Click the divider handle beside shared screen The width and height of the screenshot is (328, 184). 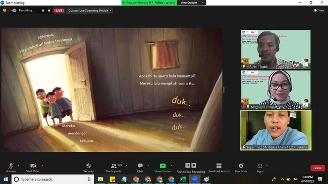point(224,90)
